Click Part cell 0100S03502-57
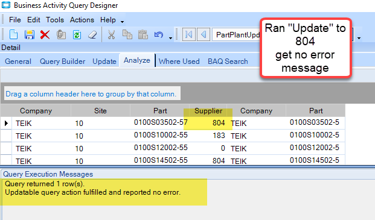The image size is (375, 220). click(160, 123)
